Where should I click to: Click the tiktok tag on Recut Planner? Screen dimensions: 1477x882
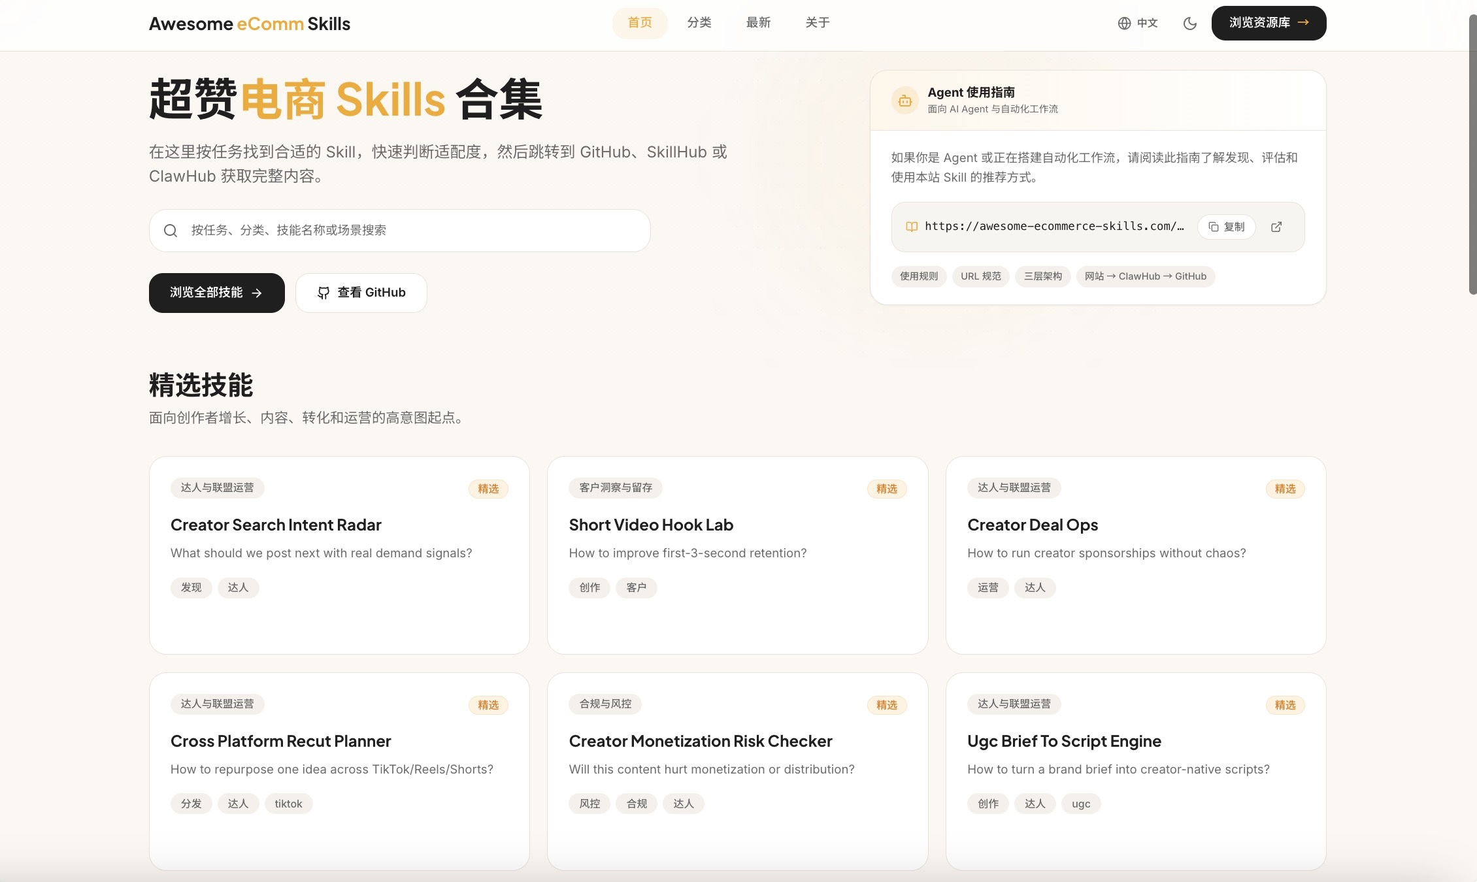point(288,804)
